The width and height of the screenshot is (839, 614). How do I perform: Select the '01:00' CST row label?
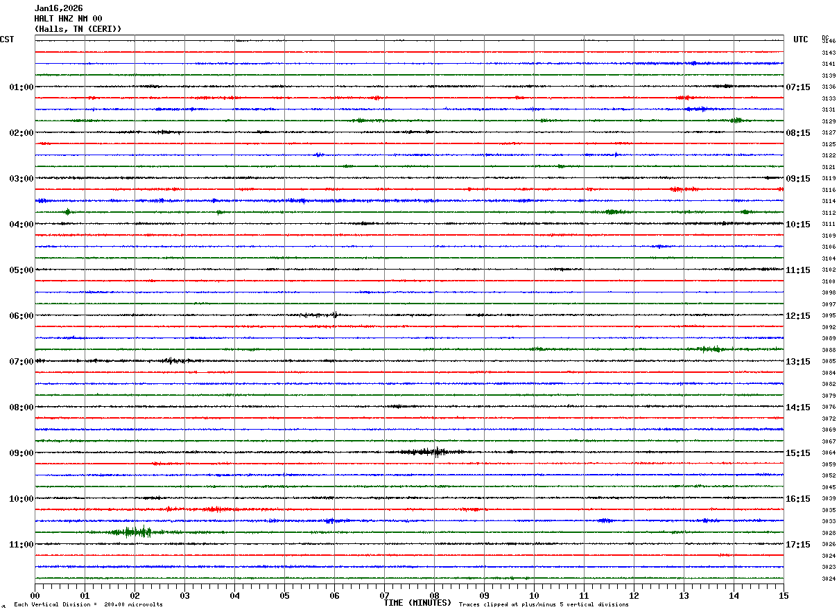tap(21, 87)
